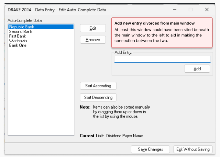
Task: Pick First Bank from Auto-Complete Data
Action: 18,36
